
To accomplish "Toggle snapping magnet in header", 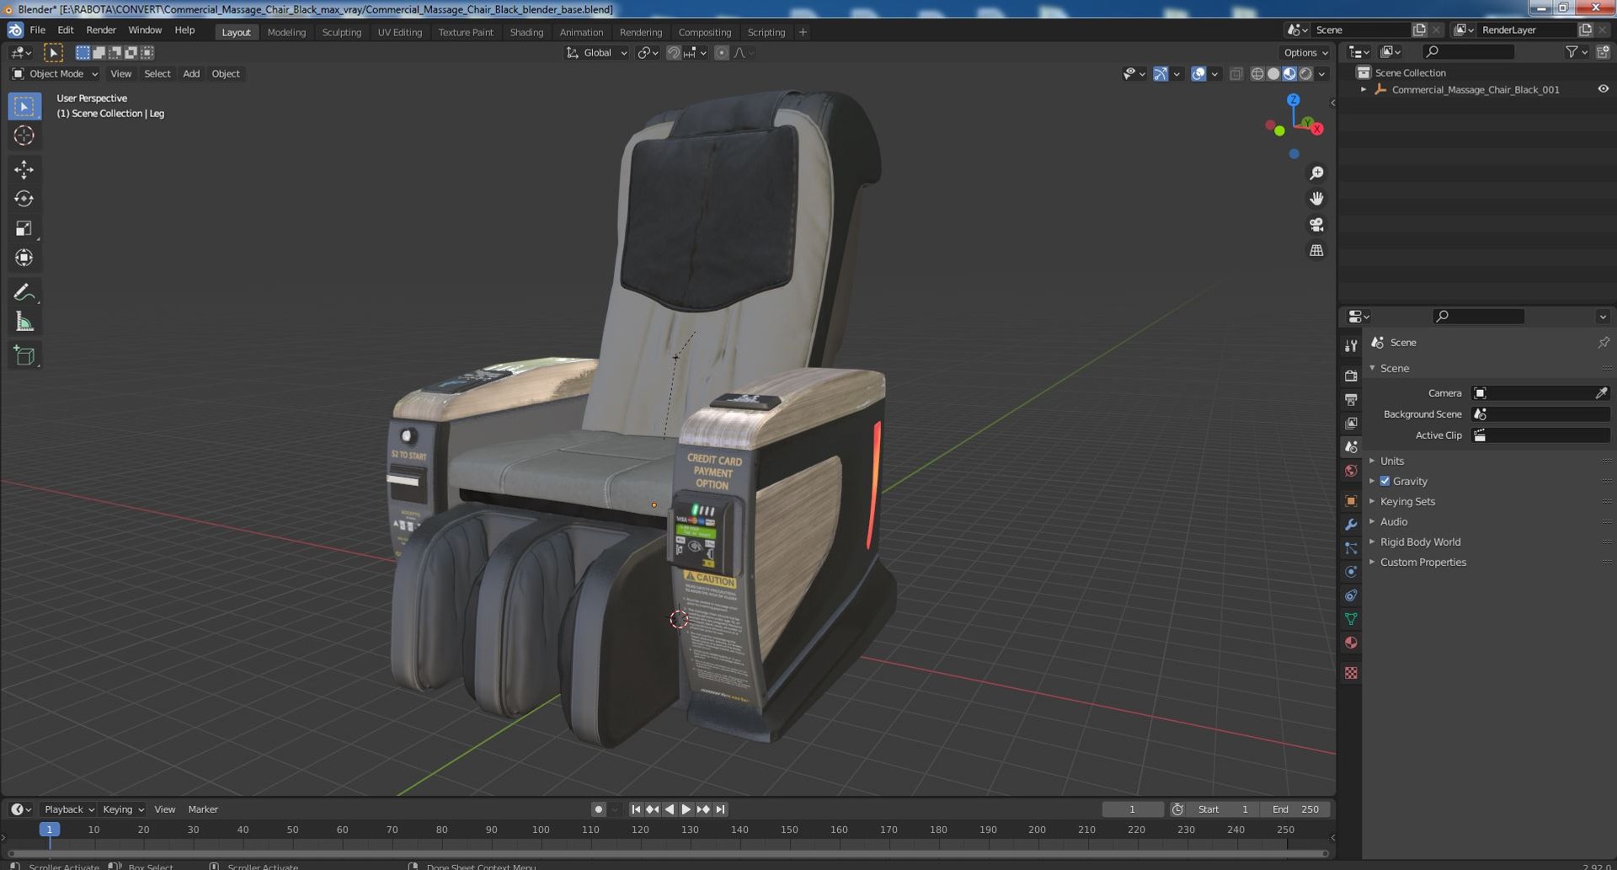I will point(673,53).
